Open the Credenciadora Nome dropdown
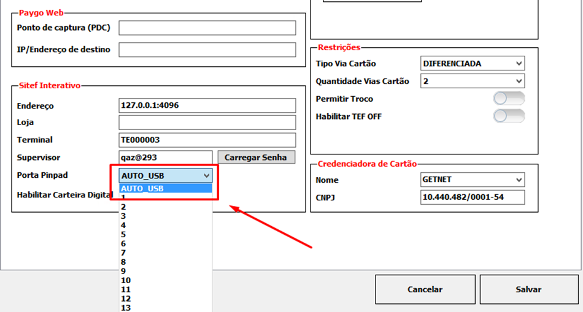 point(473,180)
